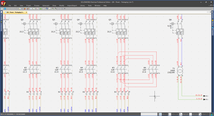Open the Components side panel tab
Viewport: 214px width, 116px height.
coord(1,26)
